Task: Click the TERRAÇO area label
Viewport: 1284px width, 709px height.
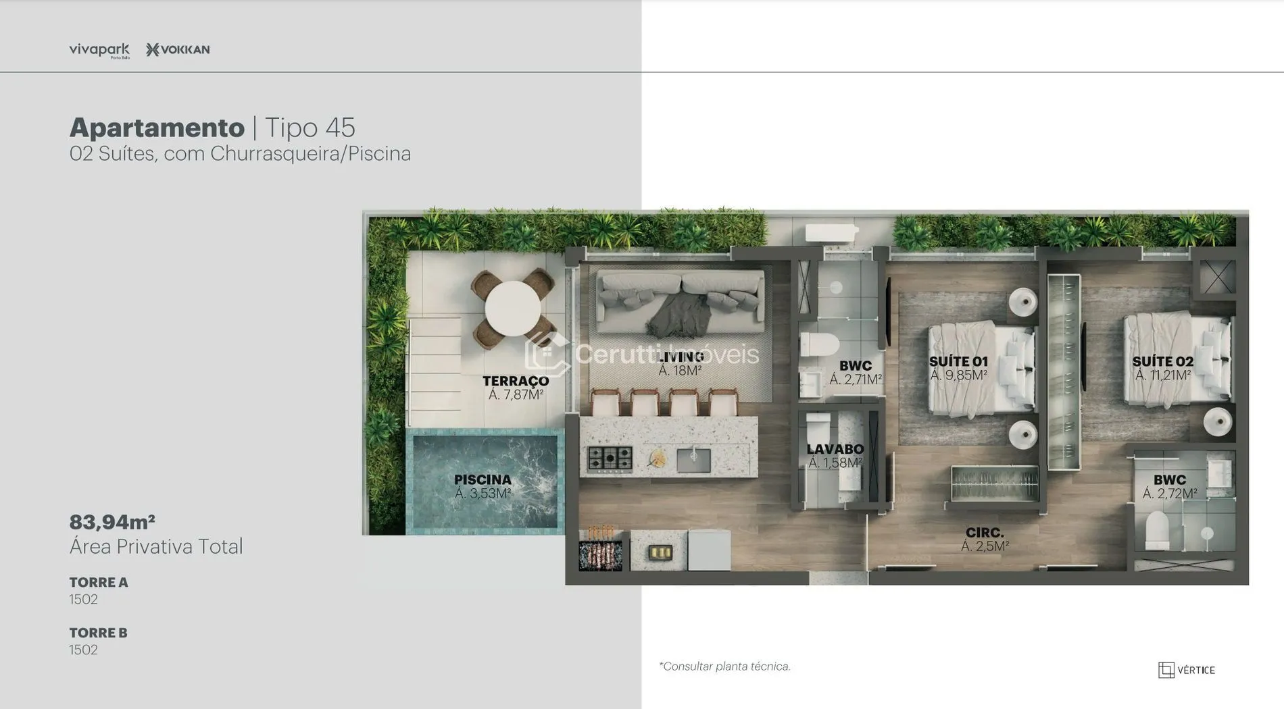Action: (x=516, y=382)
